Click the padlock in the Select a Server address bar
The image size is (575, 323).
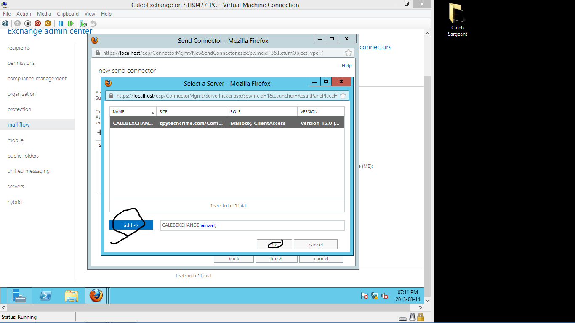point(111,96)
